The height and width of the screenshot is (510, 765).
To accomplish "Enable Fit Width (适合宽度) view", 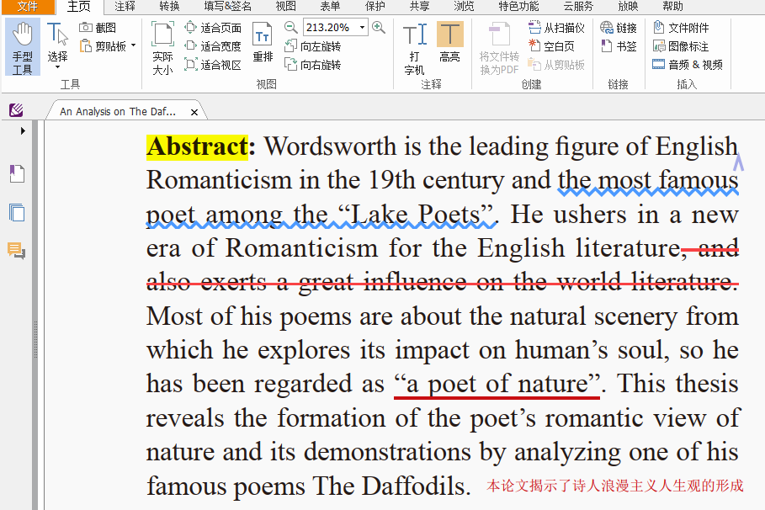I will 213,46.
